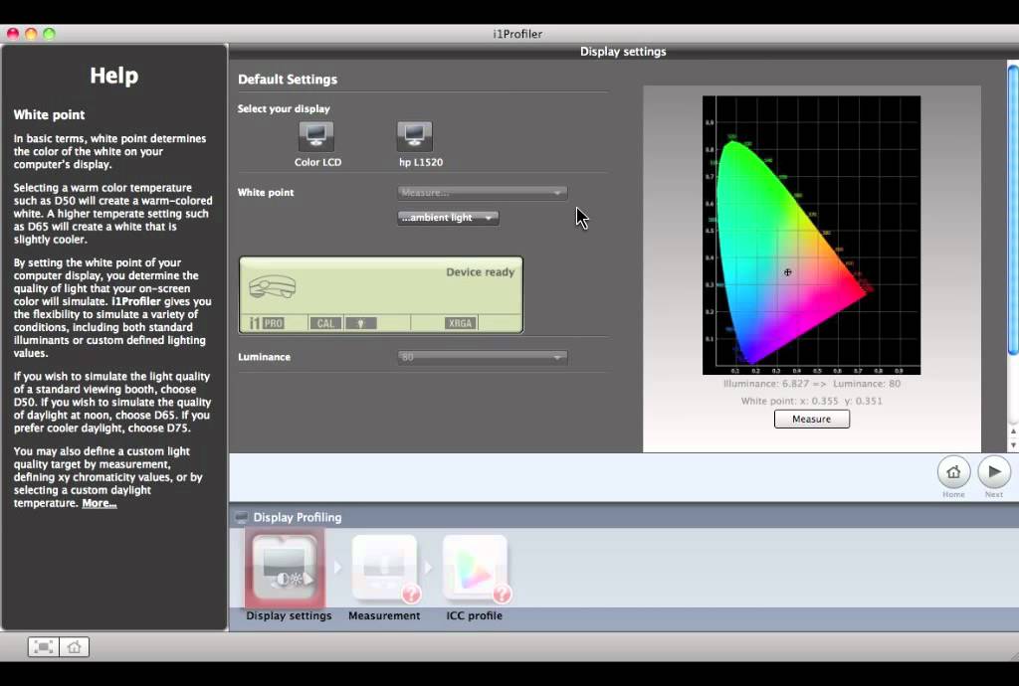Click the i1 PRO device status indicator
The width and height of the screenshot is (1019, 686).
267,323
